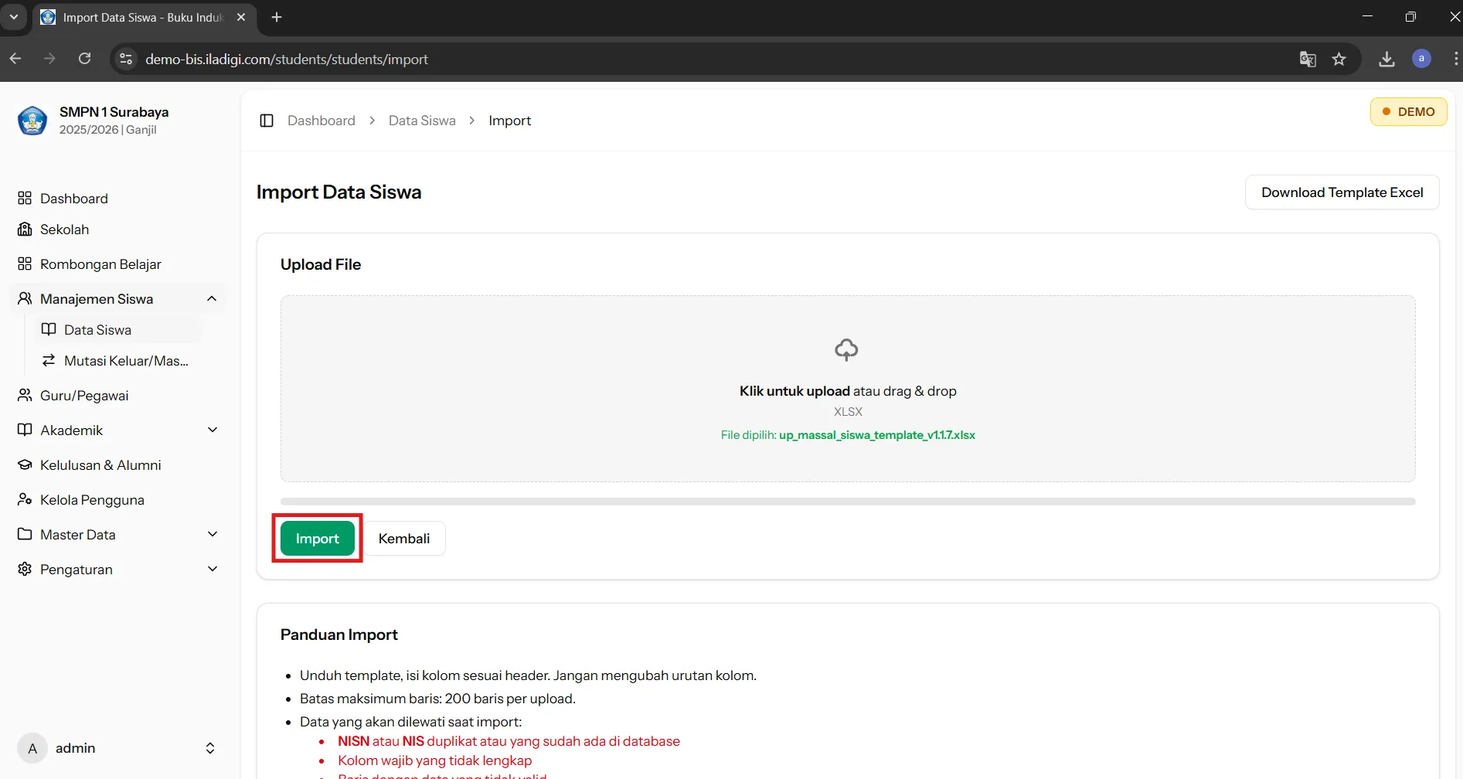Click the Dashboard grid icon in sidebar
The height and width of the screenshot is (779, 1463).
coord(25,199)
